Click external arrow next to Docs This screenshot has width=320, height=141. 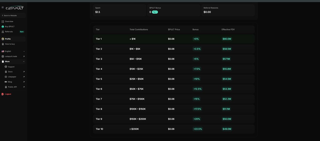tap(24, 72)
